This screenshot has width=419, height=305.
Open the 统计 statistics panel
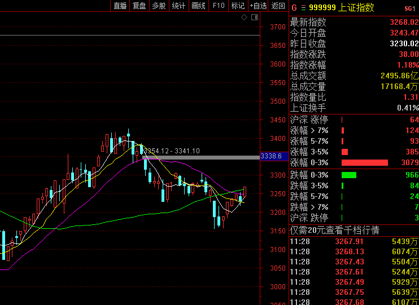coord(178,6)
